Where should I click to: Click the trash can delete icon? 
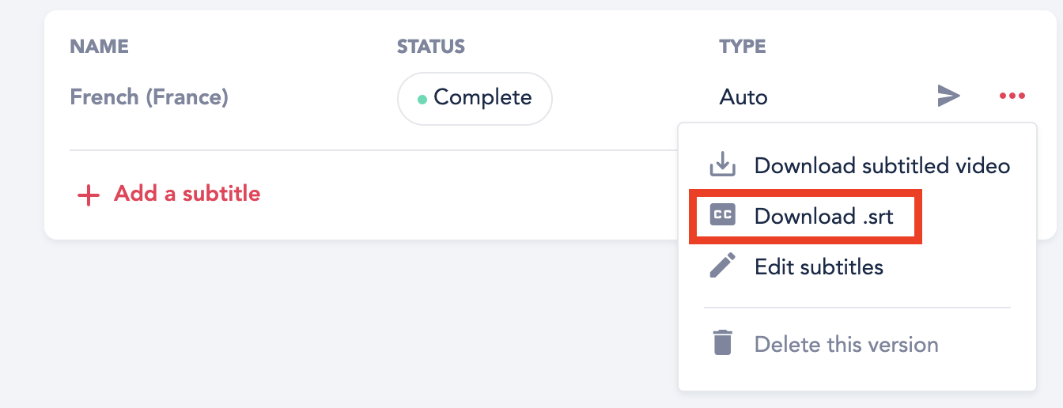point(722,344)
